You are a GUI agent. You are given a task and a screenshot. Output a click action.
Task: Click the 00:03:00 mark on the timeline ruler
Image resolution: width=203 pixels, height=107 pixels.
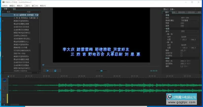pos(64,76)
